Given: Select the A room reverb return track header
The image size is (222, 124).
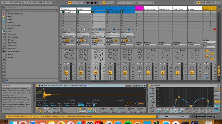Looking at the screenshot, I should pyautogui.click(x=151, y=9).
